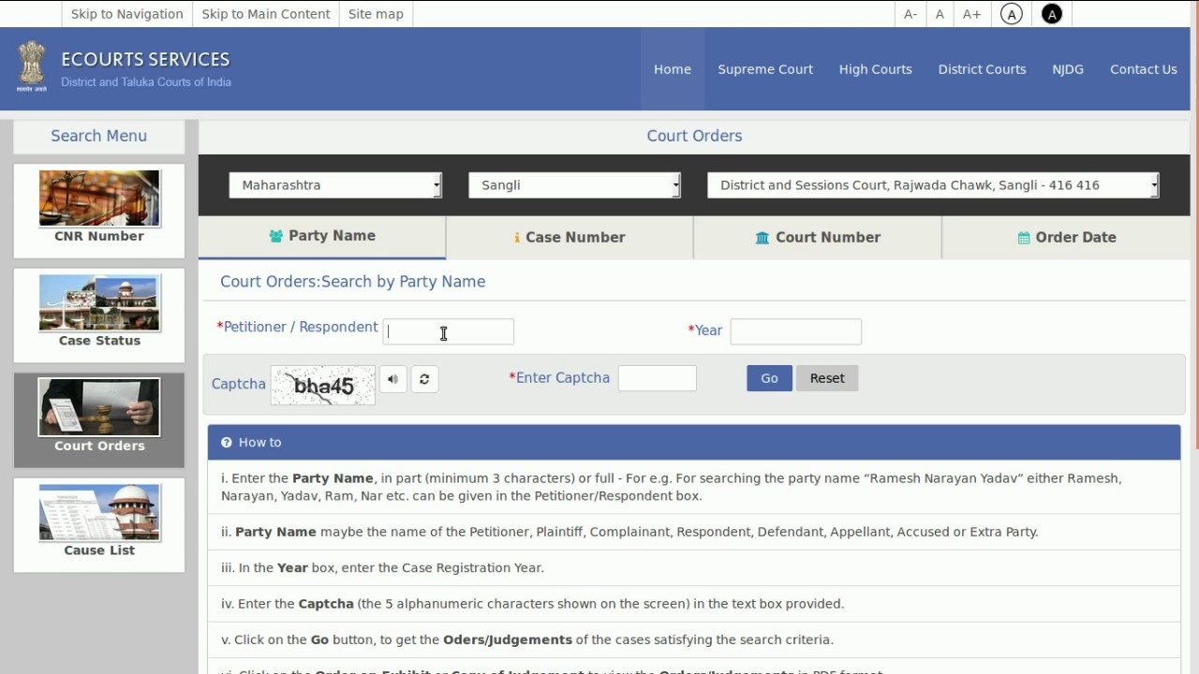Switch to the Court Number tab

[818, 238]
